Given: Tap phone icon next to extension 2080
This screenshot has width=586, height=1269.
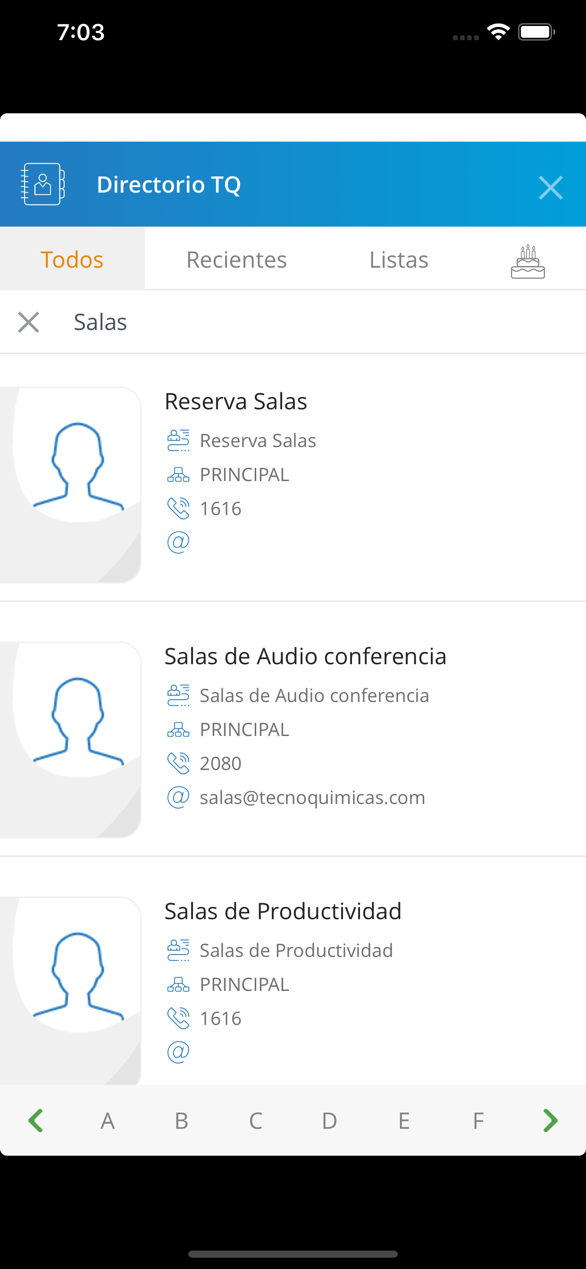Looking at the screenshot, I should pyautogui.click(x=178, y=763).
